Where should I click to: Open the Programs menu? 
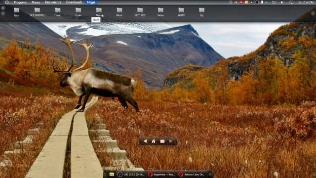pyautogui.click(x=20, y=2)
